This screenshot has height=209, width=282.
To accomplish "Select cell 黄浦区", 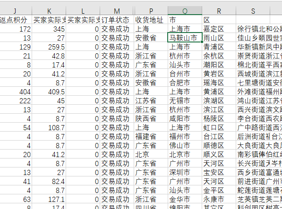I will click(x=219, y=92).
